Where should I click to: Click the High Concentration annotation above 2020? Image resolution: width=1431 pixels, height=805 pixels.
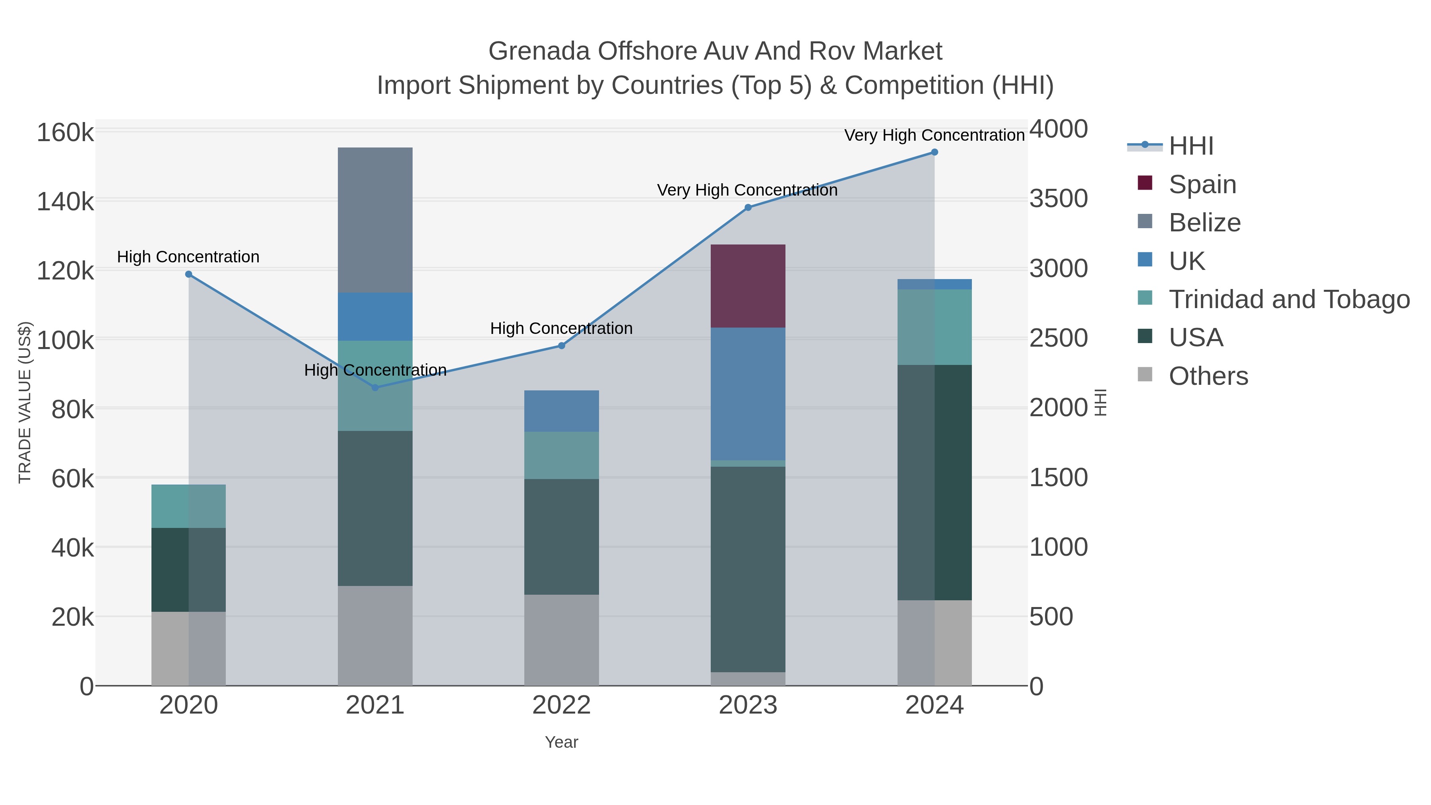(x=188, y=257)
